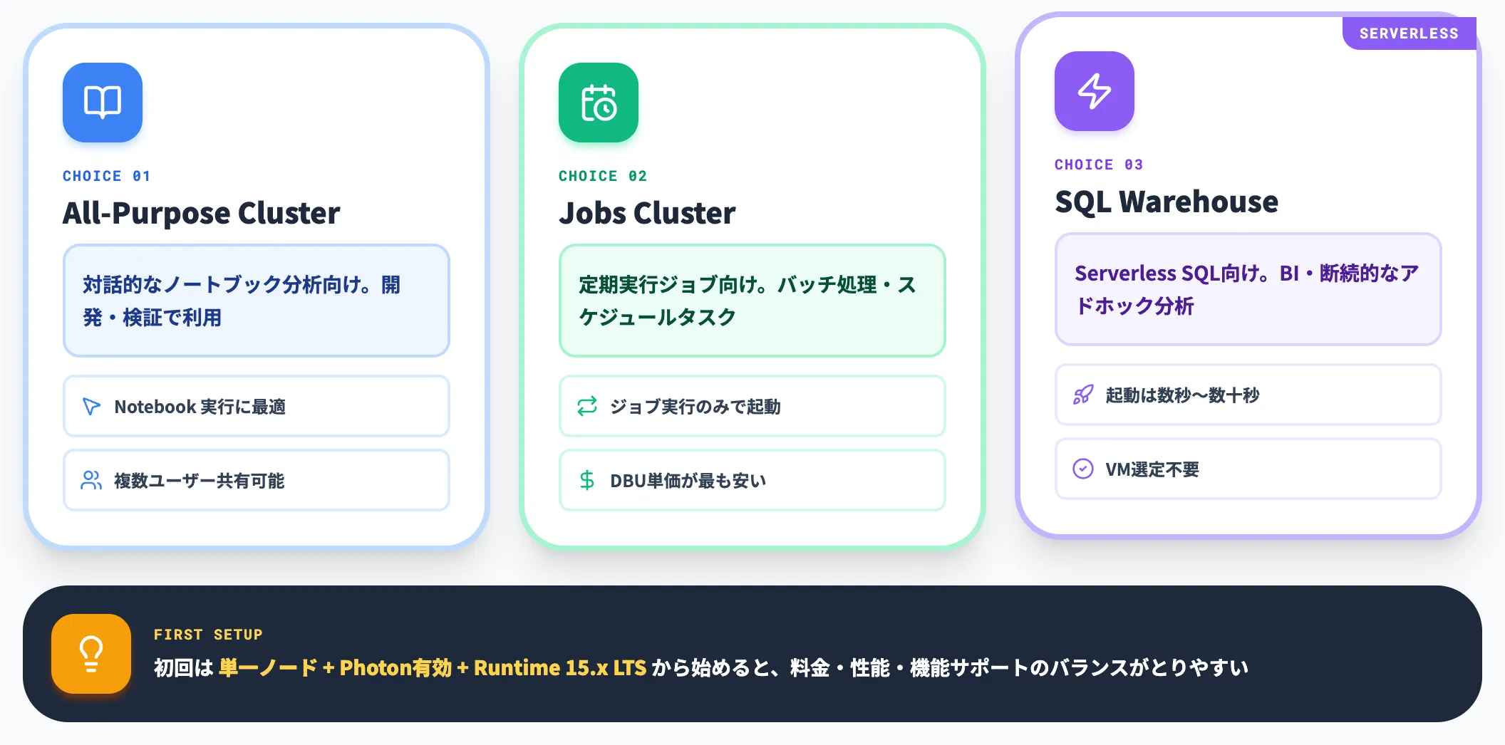
Task: Click the 定期実行ジョブ向け description box
Action: tap(752, 301)
